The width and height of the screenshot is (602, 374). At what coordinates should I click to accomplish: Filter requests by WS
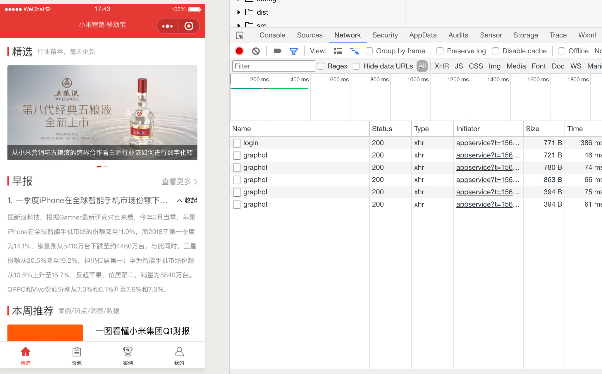click(576, 66)
